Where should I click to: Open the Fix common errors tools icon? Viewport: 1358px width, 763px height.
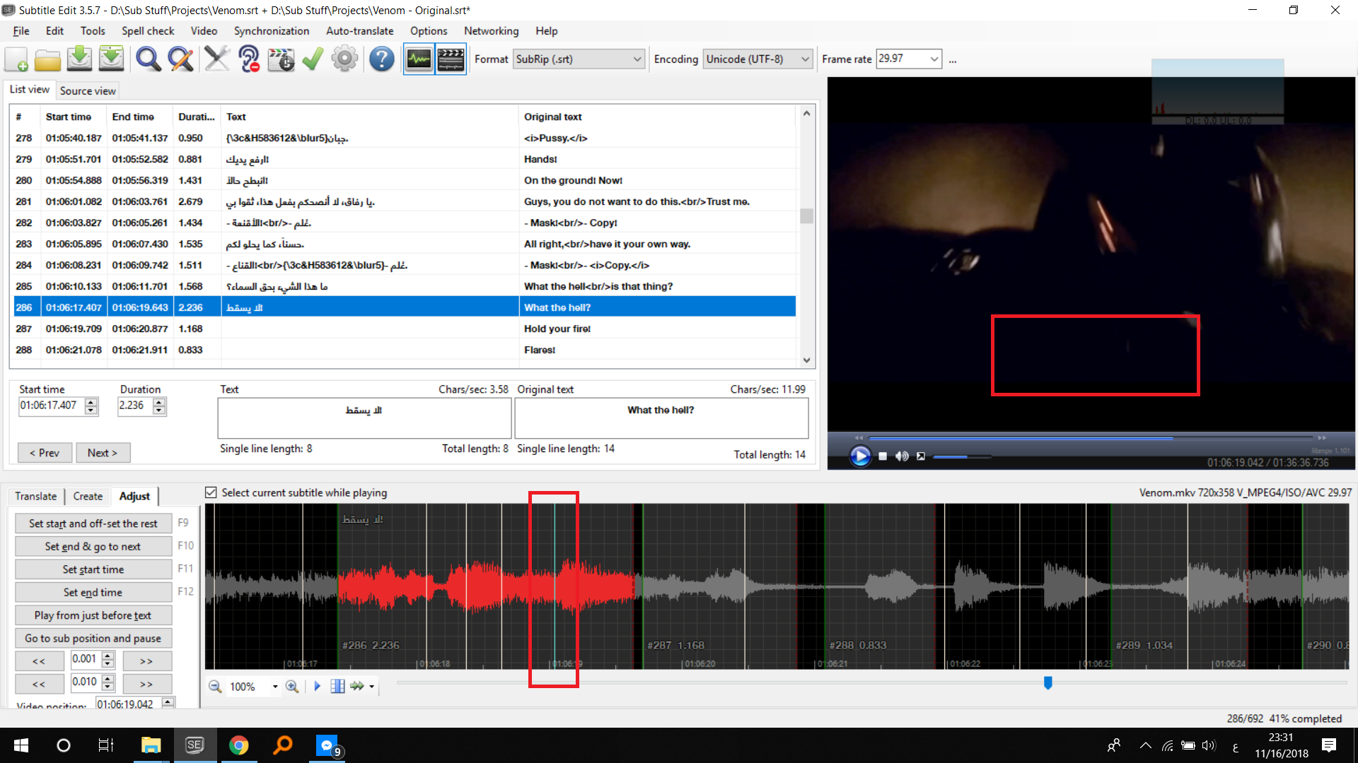tap(217, 59)
